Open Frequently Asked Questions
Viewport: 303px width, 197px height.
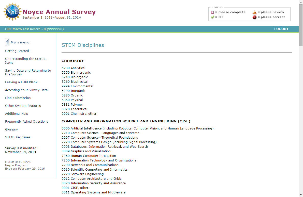click(26, 122)
